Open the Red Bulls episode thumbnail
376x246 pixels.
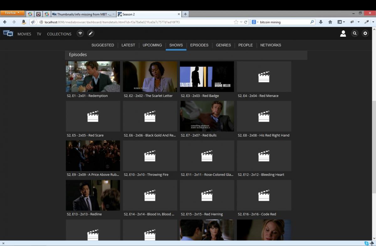pyautogui.click(x=207, y=116)
